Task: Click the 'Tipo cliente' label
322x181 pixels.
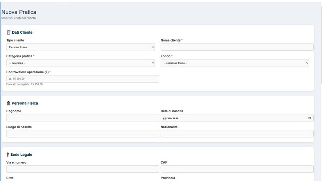Action: click(15, 40)
